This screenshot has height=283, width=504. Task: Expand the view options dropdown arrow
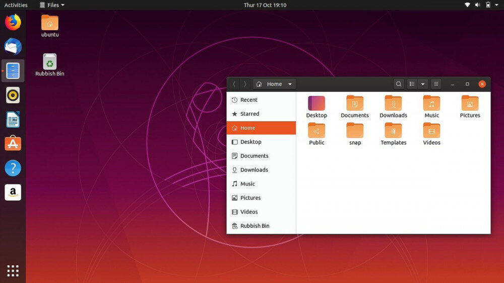[423, 84]
